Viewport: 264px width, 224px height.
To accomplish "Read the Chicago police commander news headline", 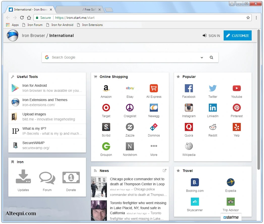I will (x=137, y=182).
